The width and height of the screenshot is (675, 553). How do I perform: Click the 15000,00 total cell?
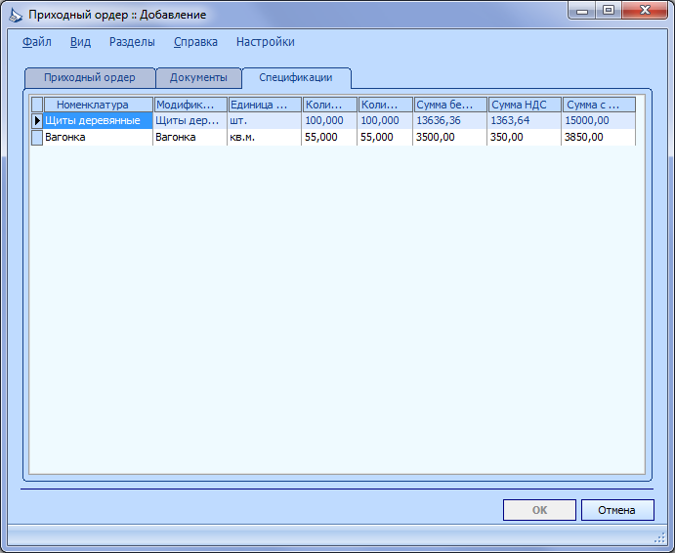pyautogui.click(x=599, y=120)
